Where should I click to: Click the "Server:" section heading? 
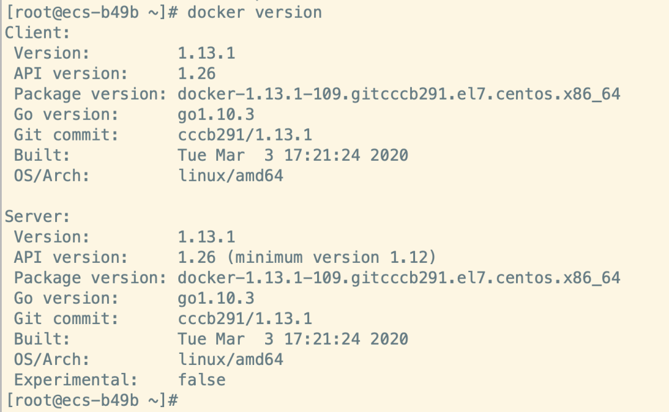38,217
